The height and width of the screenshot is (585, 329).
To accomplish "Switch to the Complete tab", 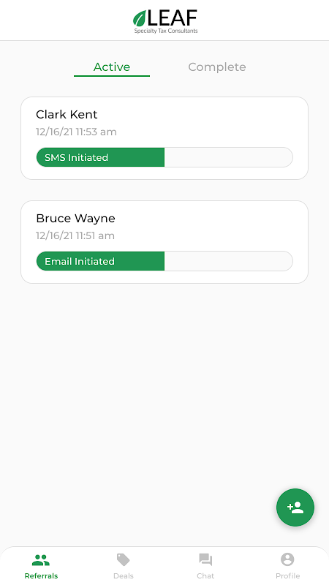I will click(217, 67).
